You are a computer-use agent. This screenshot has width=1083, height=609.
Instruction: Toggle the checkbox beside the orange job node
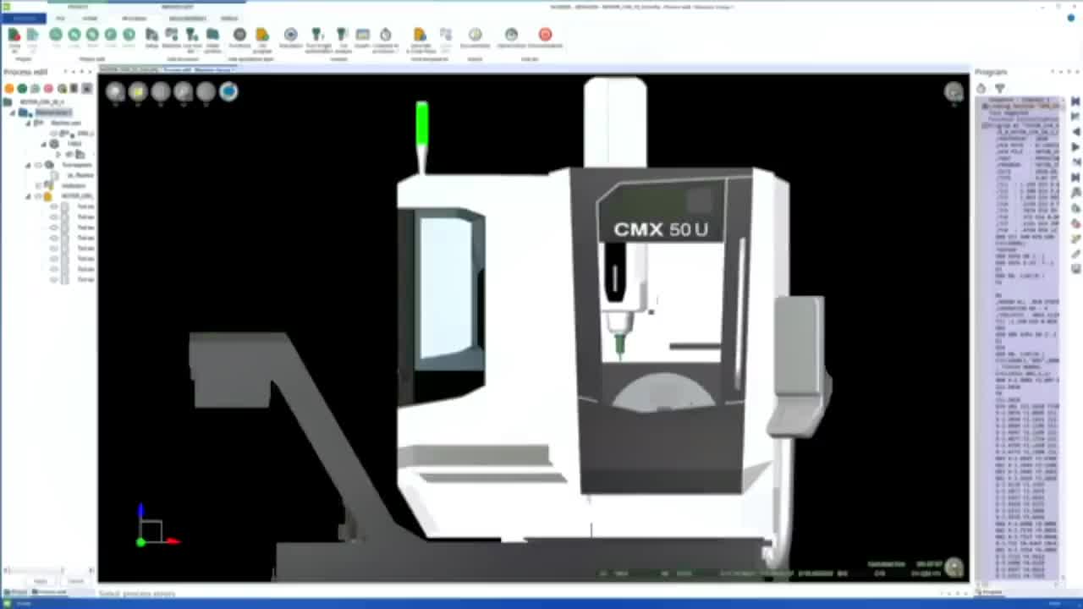(x=37, y=196)
